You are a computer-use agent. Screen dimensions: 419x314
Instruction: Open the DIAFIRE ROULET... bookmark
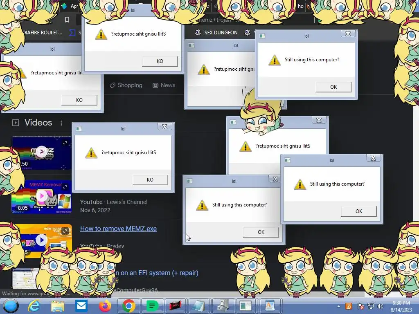(42, 33)
